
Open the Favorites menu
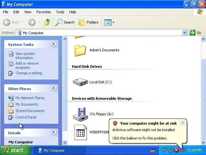point(44,12)
